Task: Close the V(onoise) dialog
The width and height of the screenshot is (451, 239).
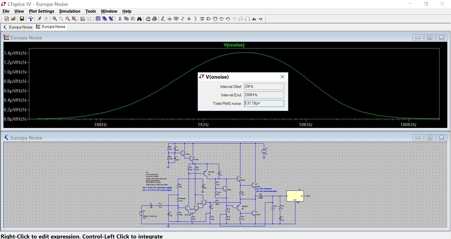Action: pyautogui.click(x=282, y=77)
